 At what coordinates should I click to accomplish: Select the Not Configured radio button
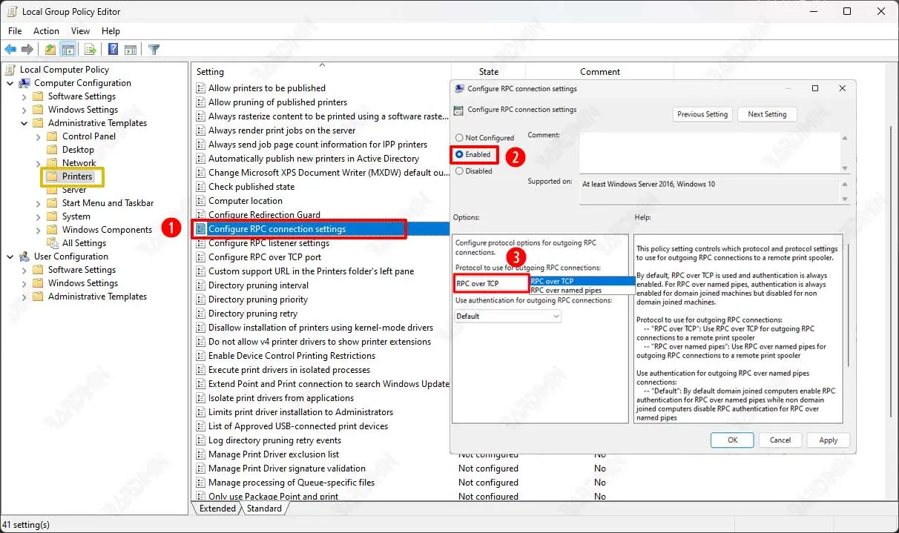[x=460, y=138]
